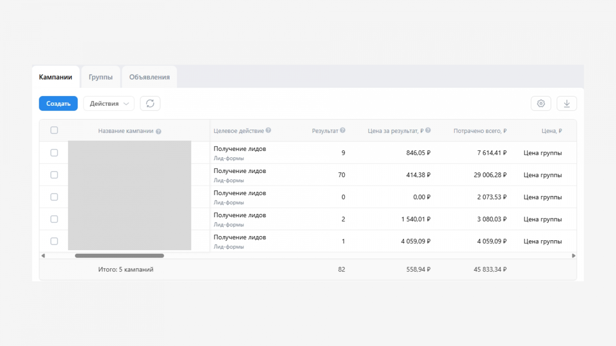
Task: Sort by Потрачено всего column header
Action: point(480,131)
